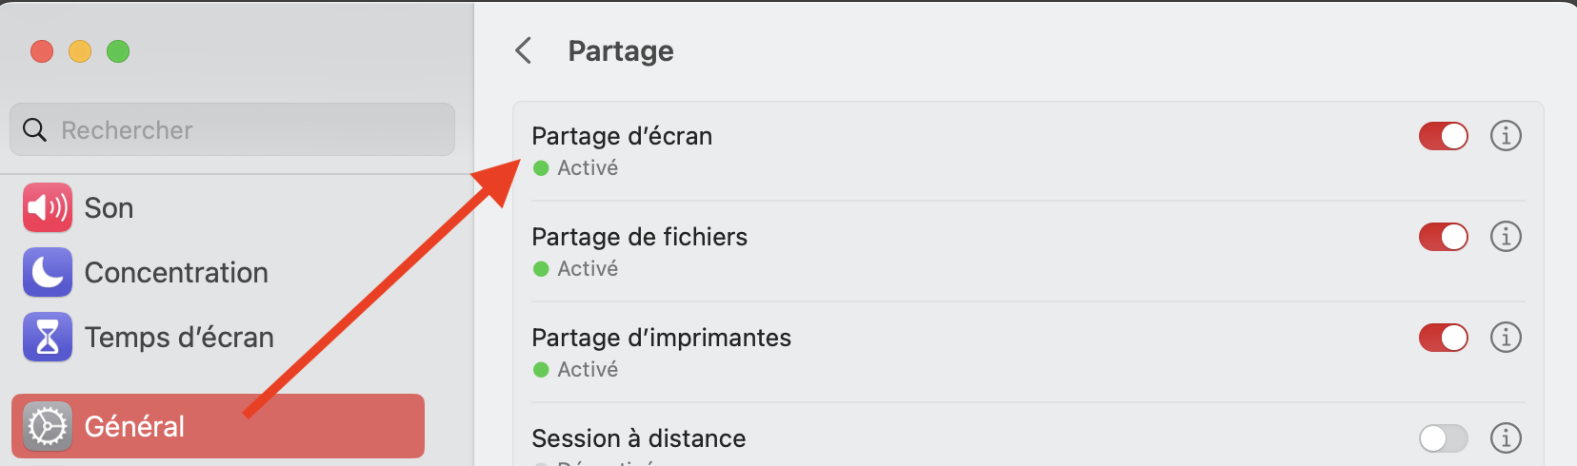Show info for Partage d'écran
Screen dimensions: 1577x466
pyautogui.click(x=1506, y=136)
